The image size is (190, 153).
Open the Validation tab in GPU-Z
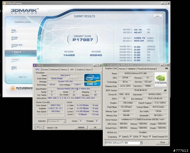click(131, 69)
